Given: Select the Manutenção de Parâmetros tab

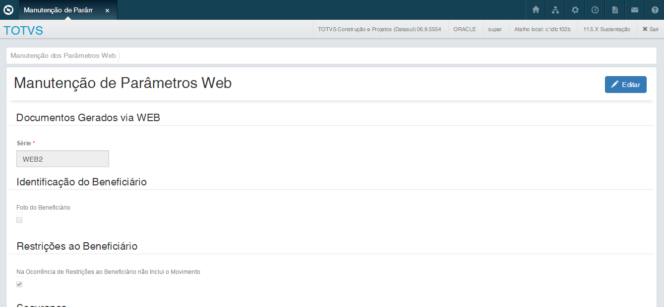Looking at the screenshot, I should point(59,10).
